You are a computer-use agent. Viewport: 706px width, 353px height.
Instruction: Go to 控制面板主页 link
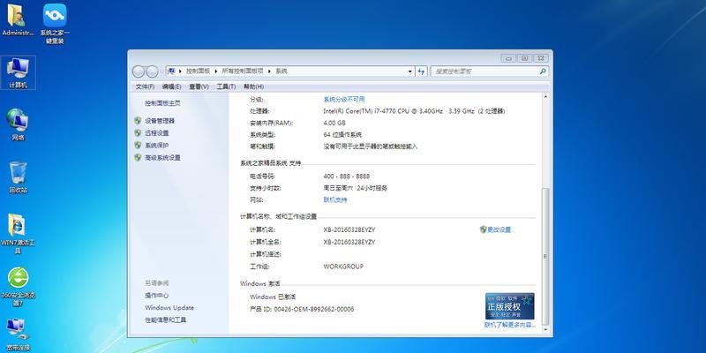pyautogui.click(x=162, y=103)
